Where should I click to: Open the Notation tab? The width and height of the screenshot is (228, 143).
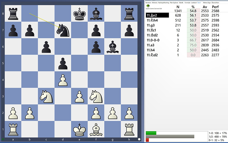pyautogui.click(x=148, y=2)
